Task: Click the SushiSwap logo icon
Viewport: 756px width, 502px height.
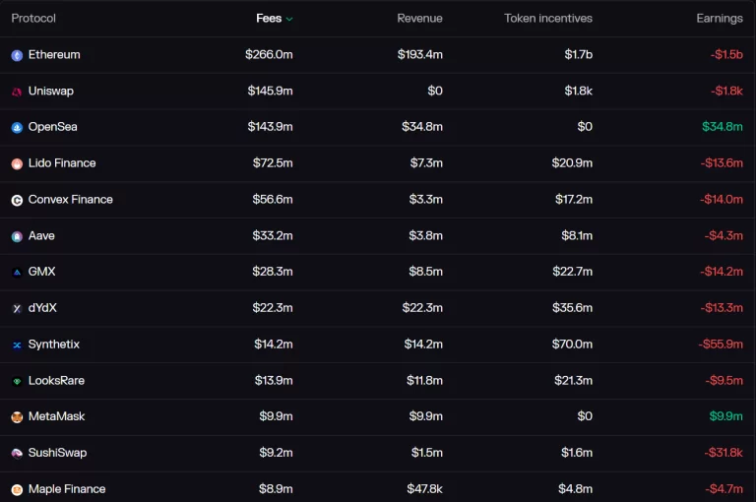Action: pos(17,453)
